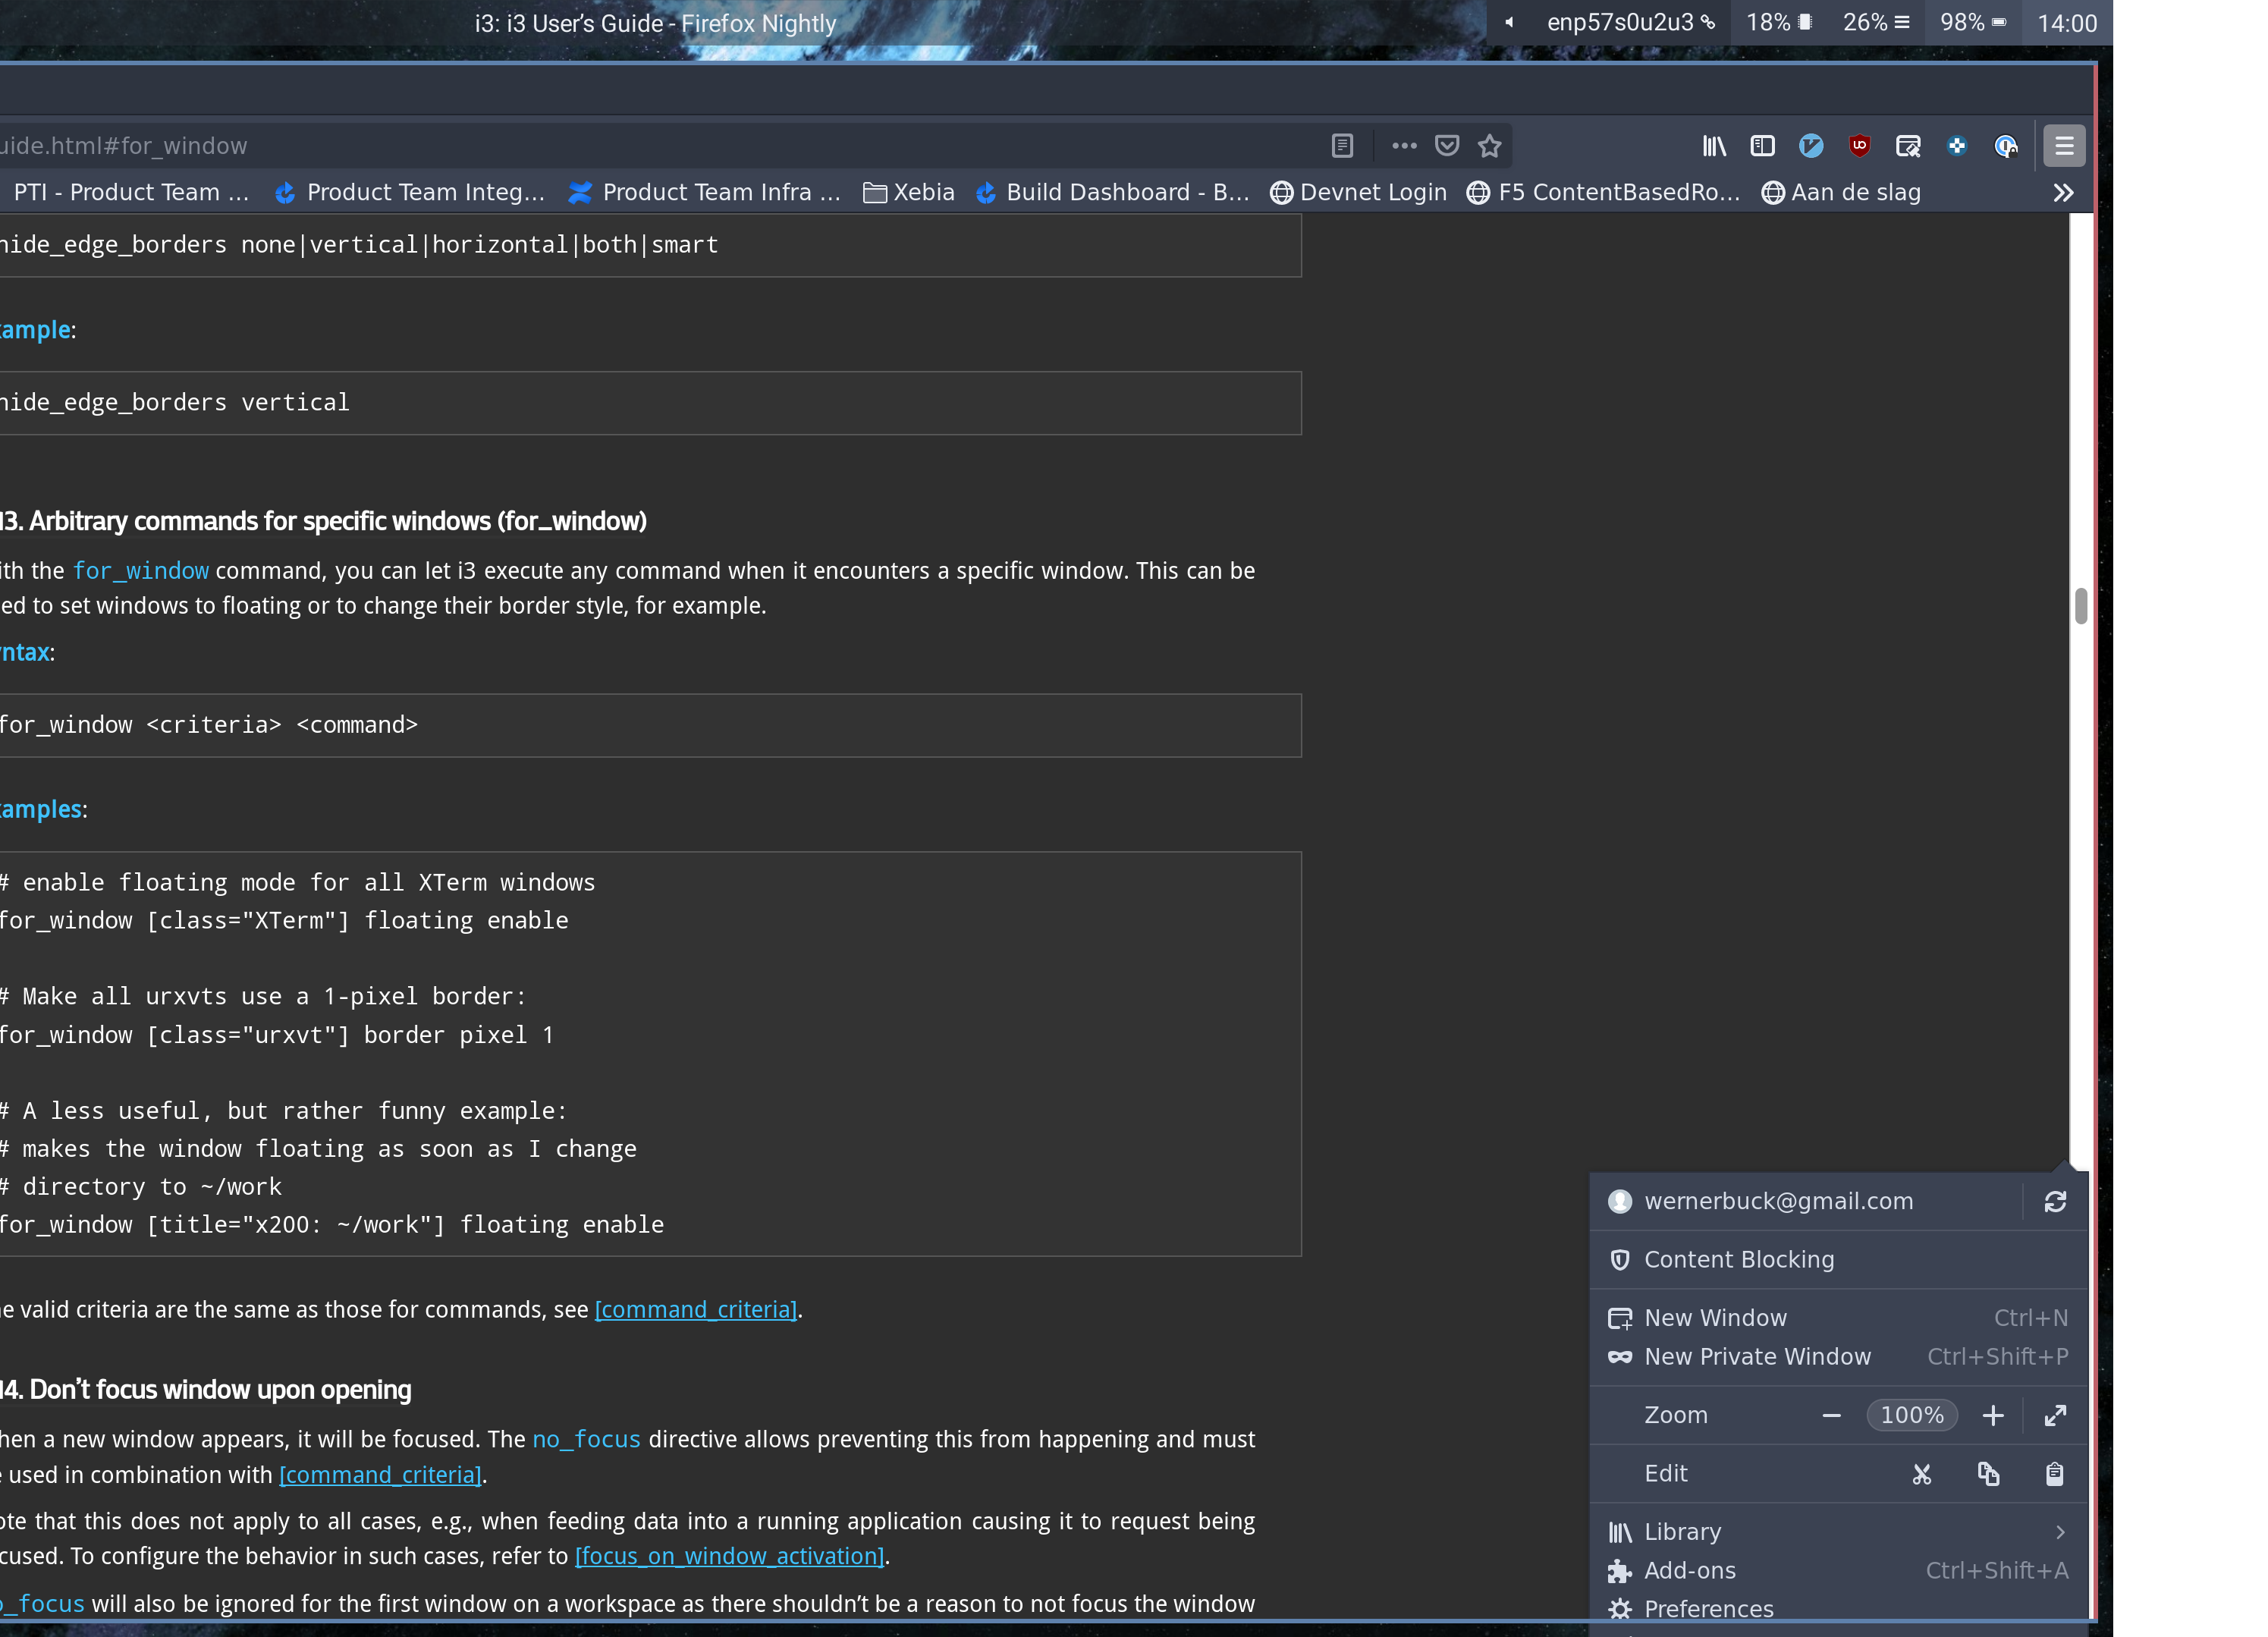
Task: Click the 18% status bar indicator
Action: [x=1779, y=22]
